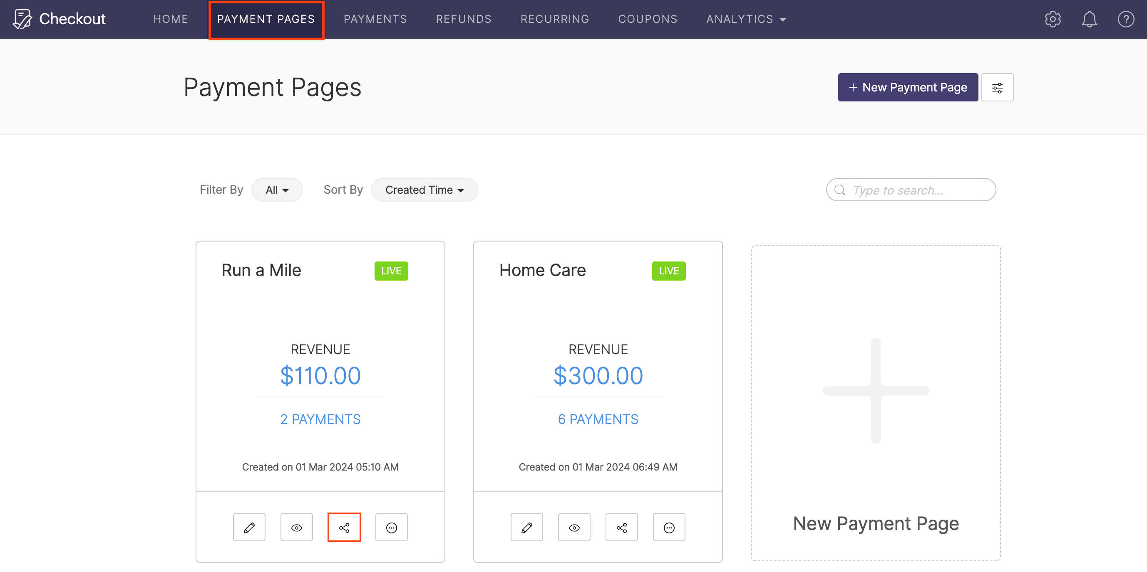This screenshot has width=1147, height=572.
Task: Click the share icon on Run a Mile
Action: (x=345, y=528)
